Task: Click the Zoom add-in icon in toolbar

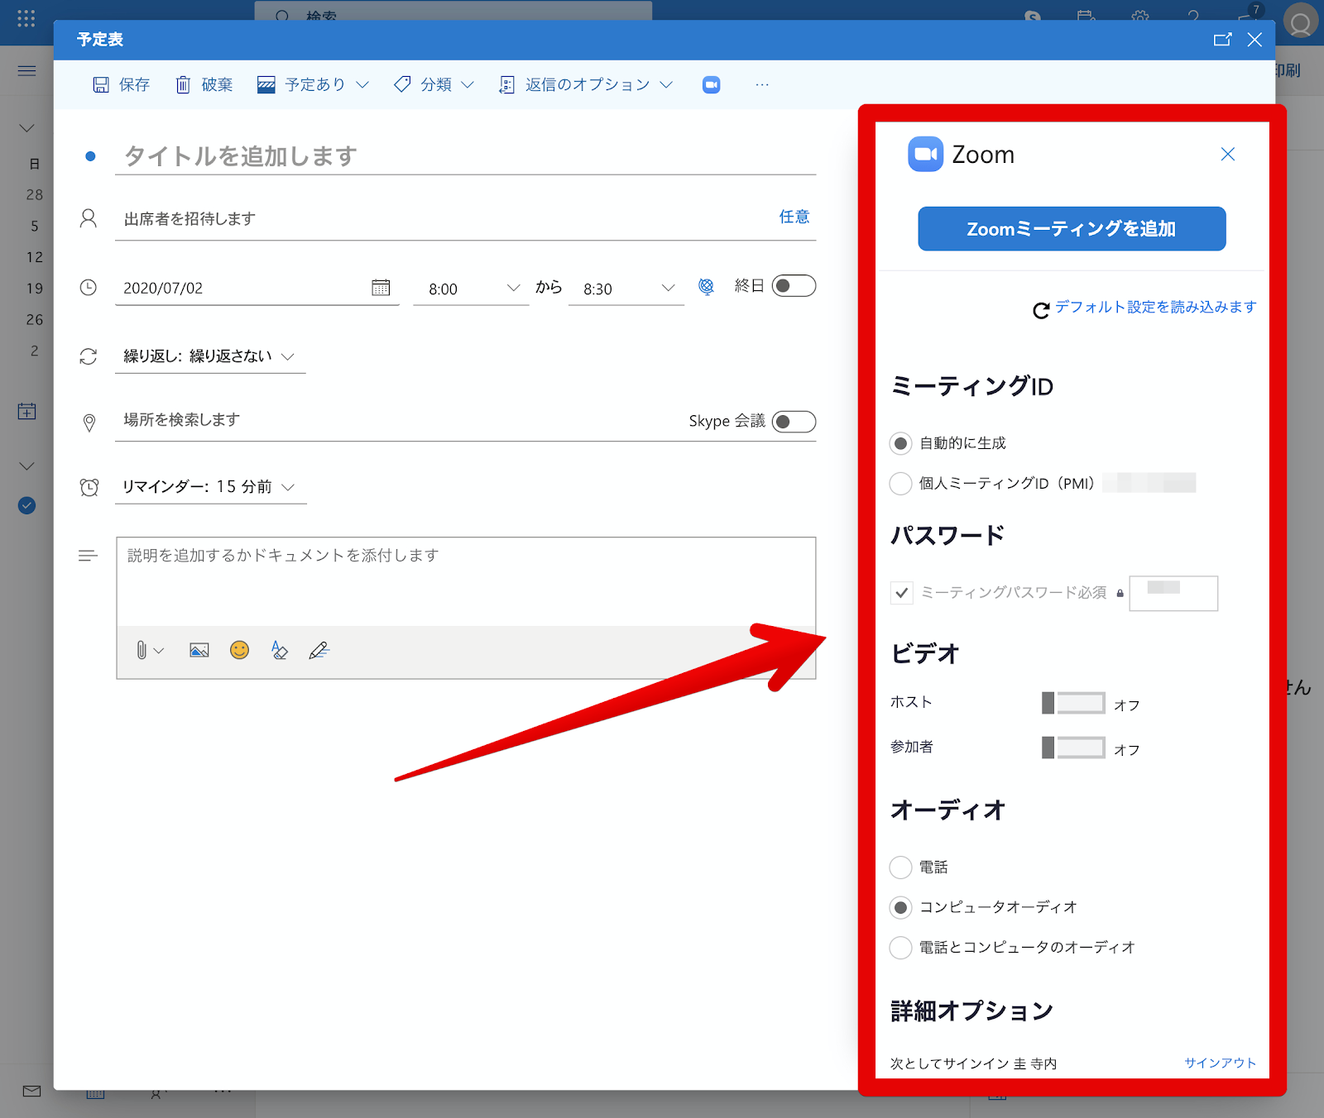Action: 711,84
